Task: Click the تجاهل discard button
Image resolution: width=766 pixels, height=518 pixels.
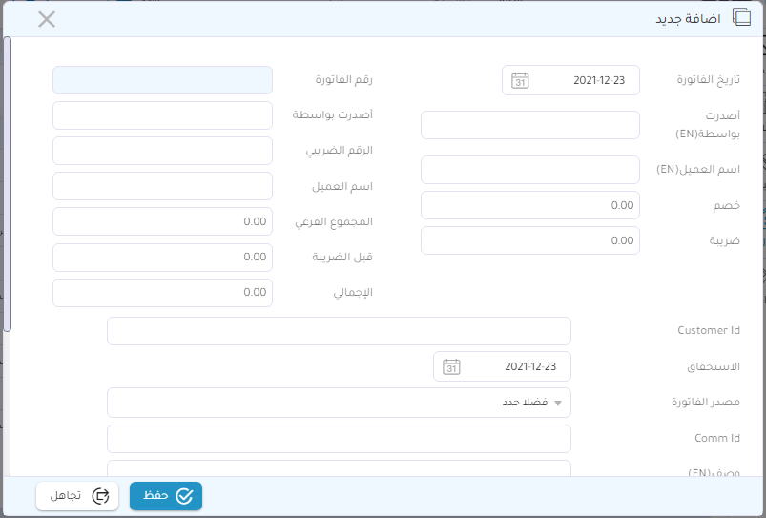Action: point(77,496)
